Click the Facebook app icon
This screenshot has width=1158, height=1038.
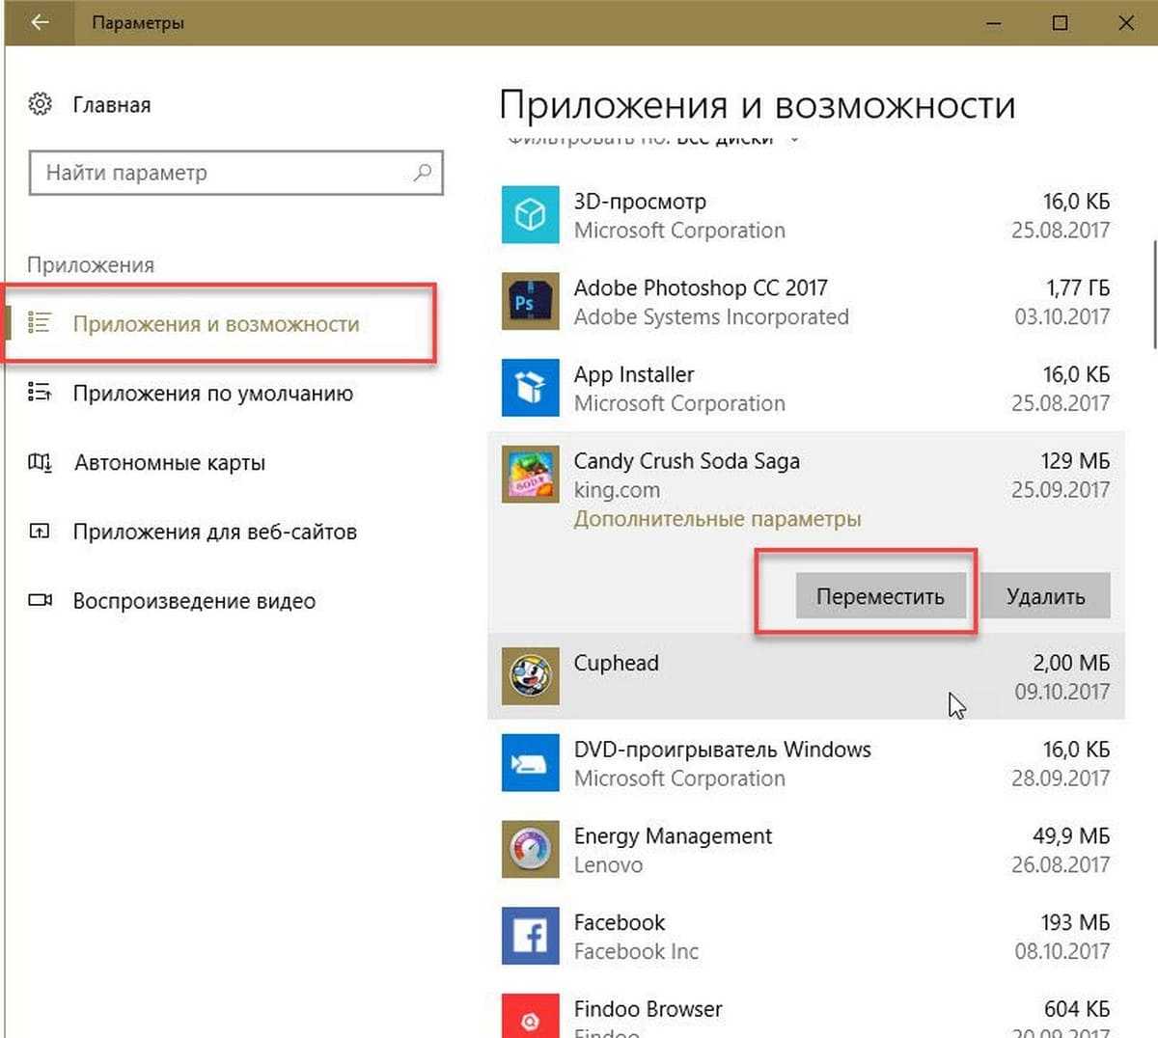point(530,936)
